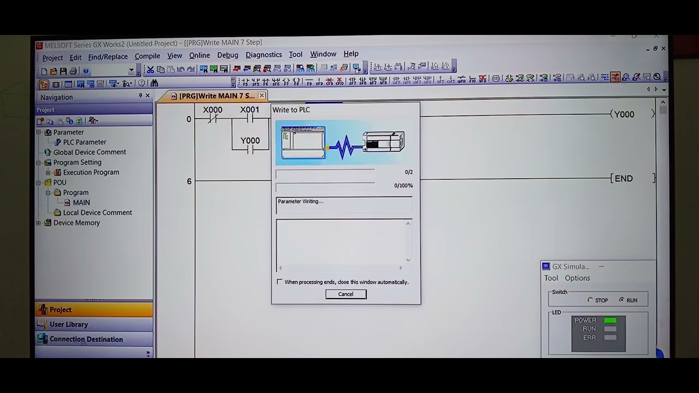This screenshot has width=699, height=393.
Task: Select the MAIN program tree item
Action: pos(81,203)
